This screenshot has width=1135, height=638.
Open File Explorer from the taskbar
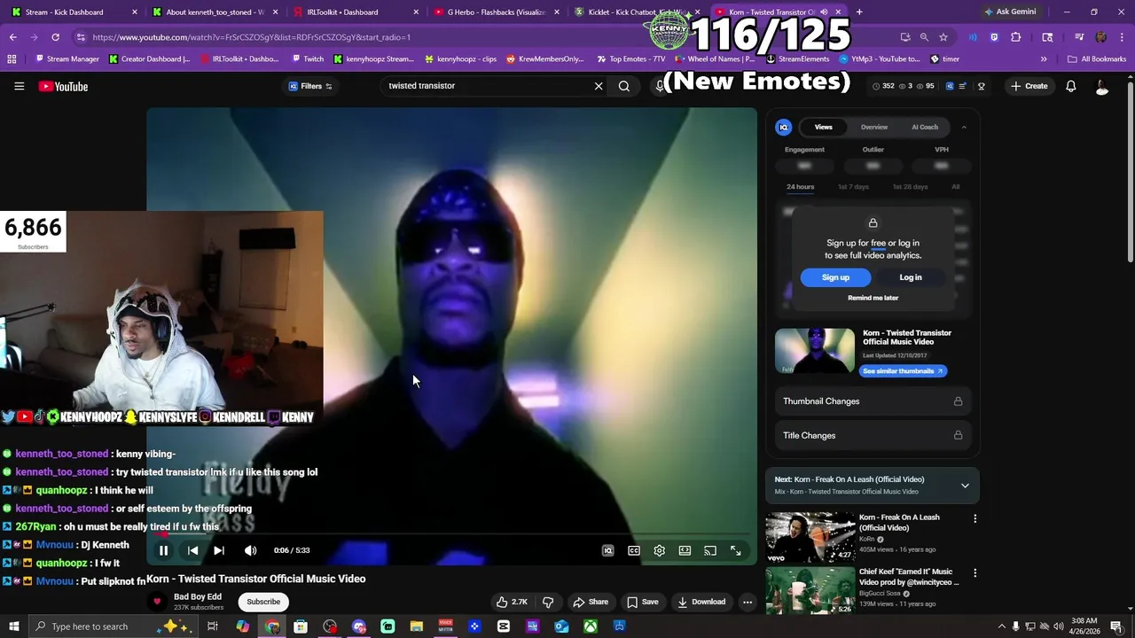(417, 626)
